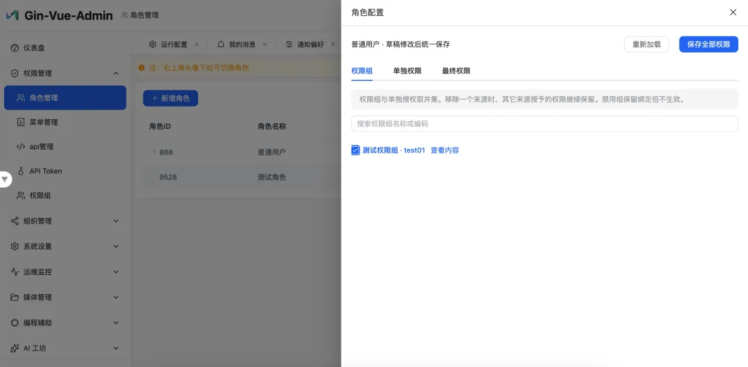The width and height of the screenshot is (748, 367).
Task: Click the 重新加载 button
Action: click(x=646, y=44)
